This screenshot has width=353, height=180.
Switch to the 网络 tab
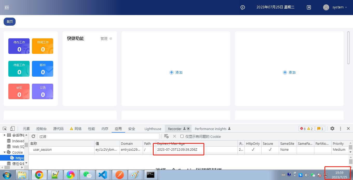pos(76,129)
